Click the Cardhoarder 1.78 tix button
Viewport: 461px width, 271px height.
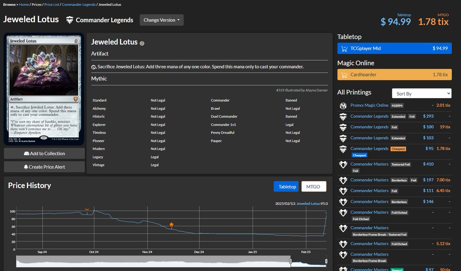395,74
